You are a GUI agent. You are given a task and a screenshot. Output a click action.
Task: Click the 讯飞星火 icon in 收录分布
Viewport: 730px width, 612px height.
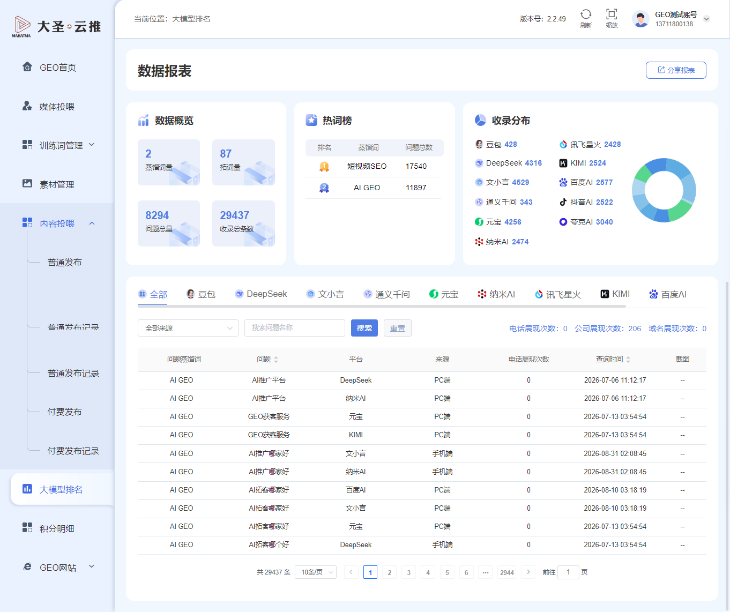coord(563,144)
